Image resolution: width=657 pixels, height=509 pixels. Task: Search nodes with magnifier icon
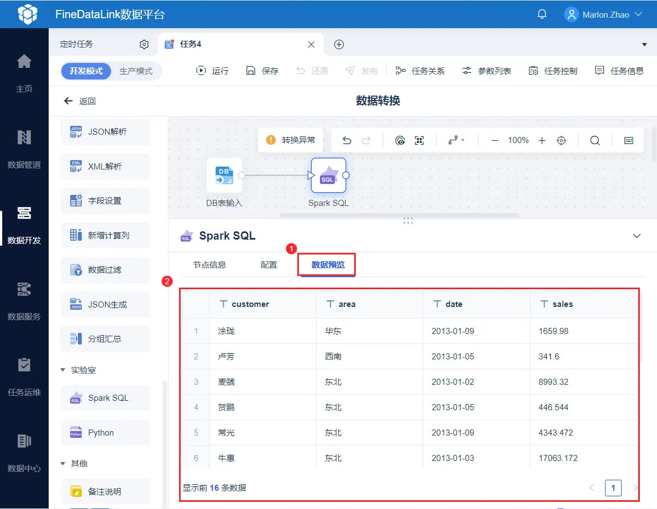(595, 140)
